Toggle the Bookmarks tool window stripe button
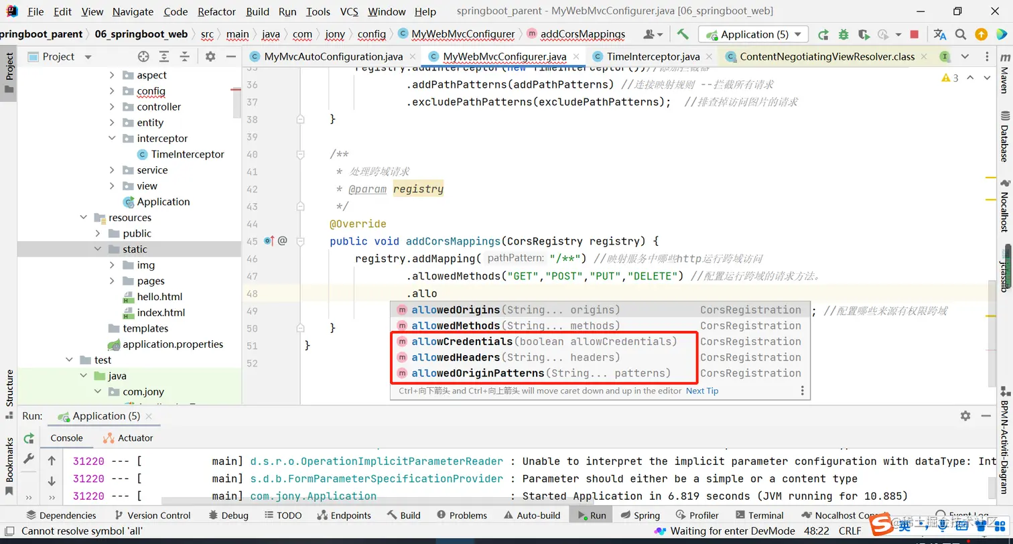The height and width of the screenshot is (544, 1013). click(9, 467)
